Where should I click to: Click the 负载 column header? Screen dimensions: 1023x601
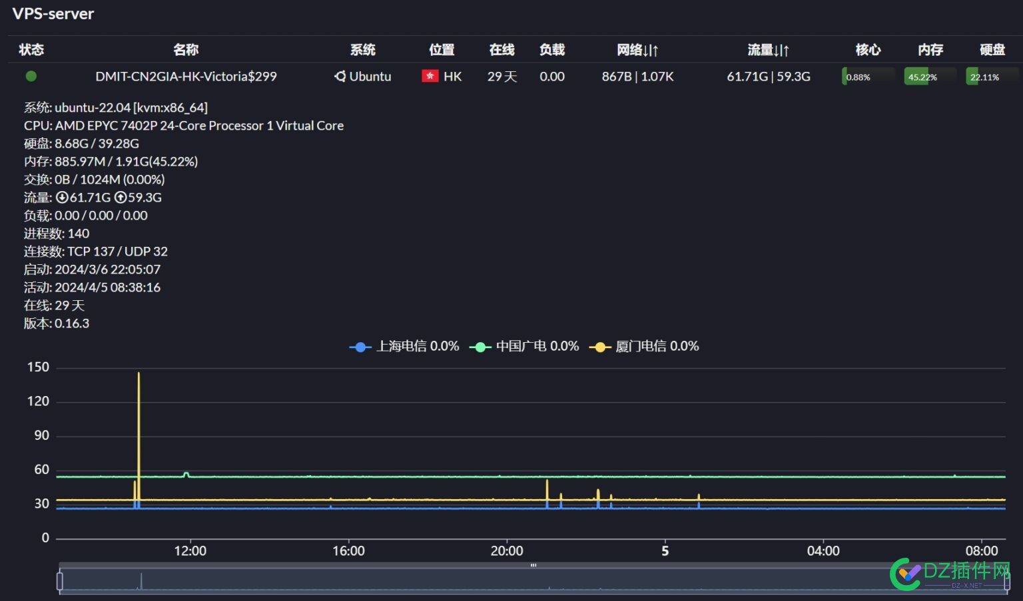[x=552, y=49]
